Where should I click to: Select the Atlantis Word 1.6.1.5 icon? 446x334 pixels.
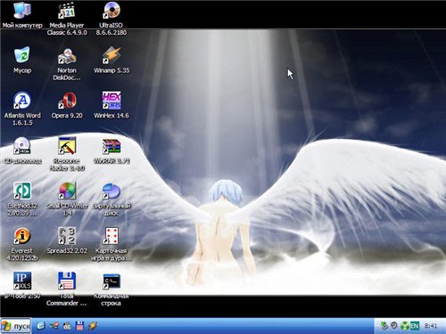[22, 101]
